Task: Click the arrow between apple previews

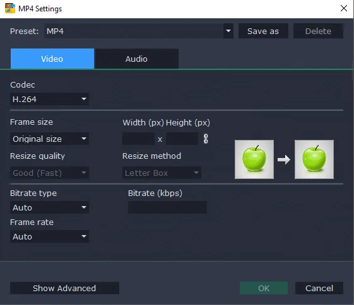Action: [284, 159]
